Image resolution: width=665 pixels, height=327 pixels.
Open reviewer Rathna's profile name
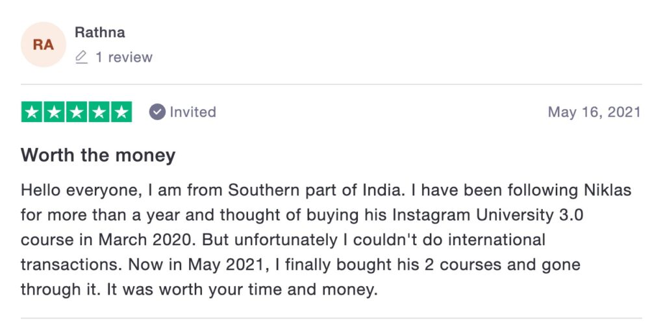99,32
